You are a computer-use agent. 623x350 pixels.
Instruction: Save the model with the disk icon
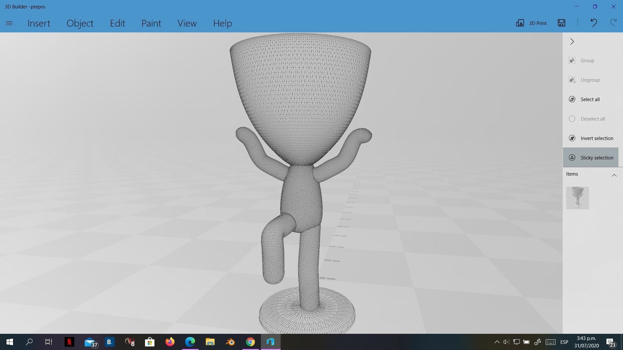pos(562,23)
